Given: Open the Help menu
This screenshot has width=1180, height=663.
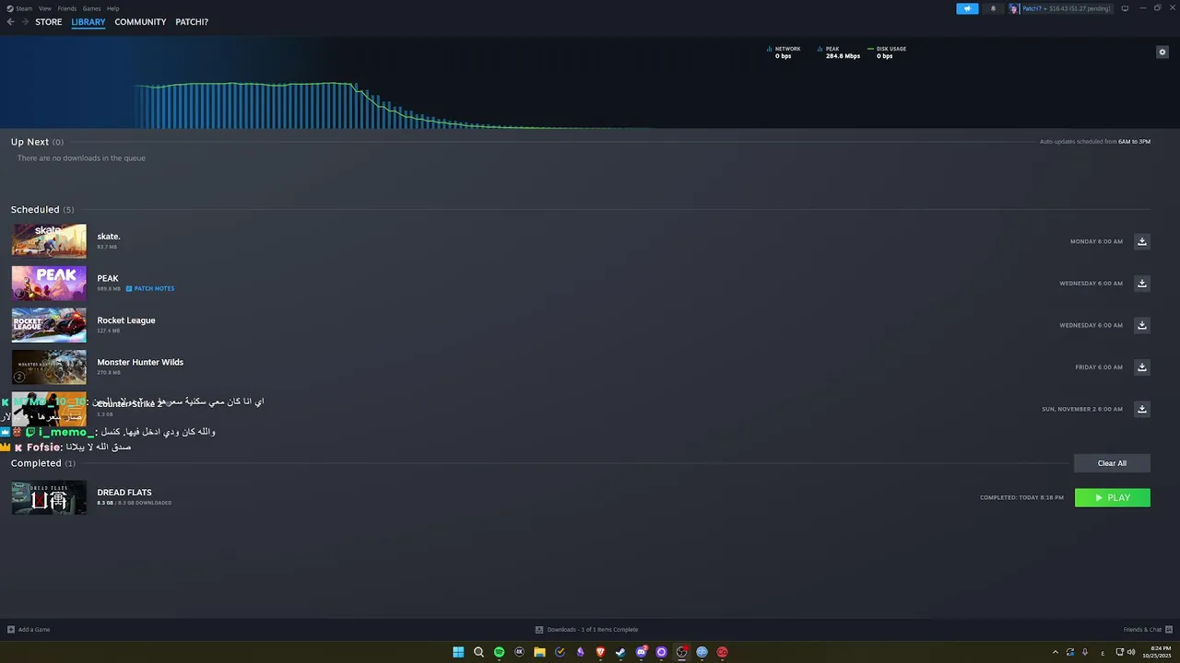Looking at the screenshot, I should [112, 8].
